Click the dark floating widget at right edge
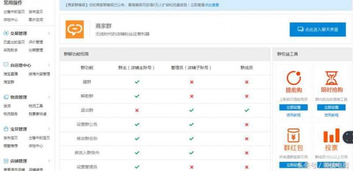 (348, 138)
